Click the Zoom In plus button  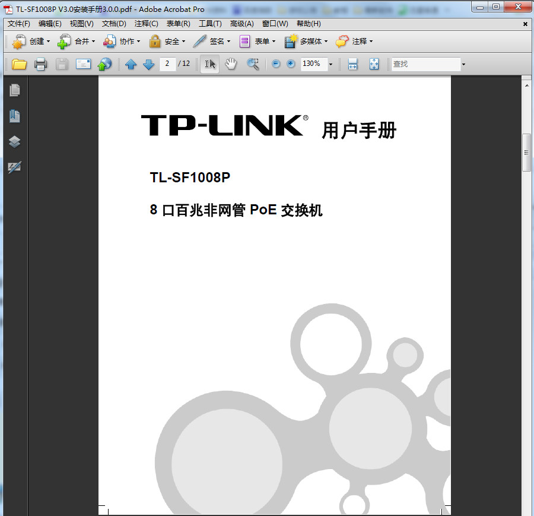click(x=291, y=64)
